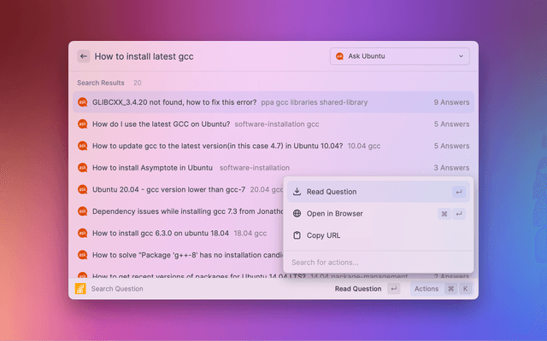Click the Ask Ubuntu logo in dropdown
This screenshot has height=341, width=547.
pos(339,56)
